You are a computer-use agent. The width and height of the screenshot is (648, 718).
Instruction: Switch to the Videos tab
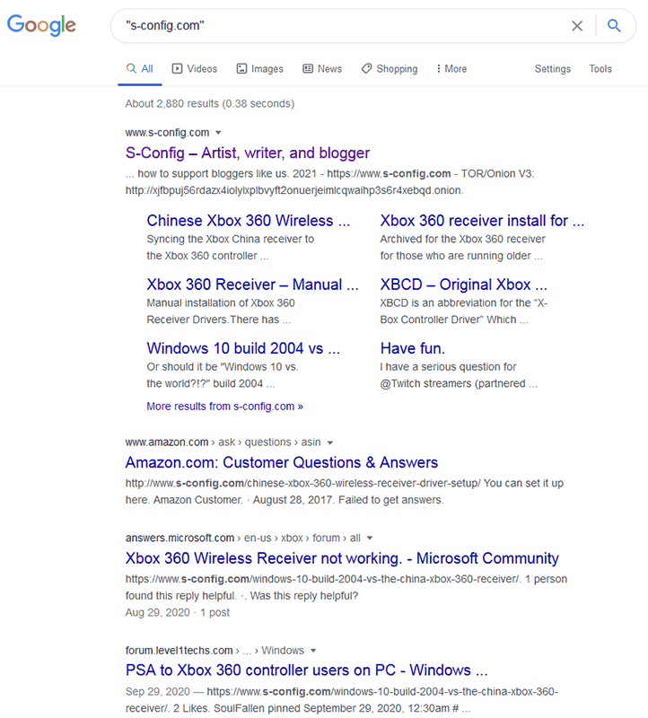[x=194, y=69]
